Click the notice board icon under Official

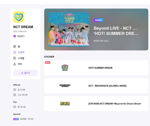(x=15, y=90)
